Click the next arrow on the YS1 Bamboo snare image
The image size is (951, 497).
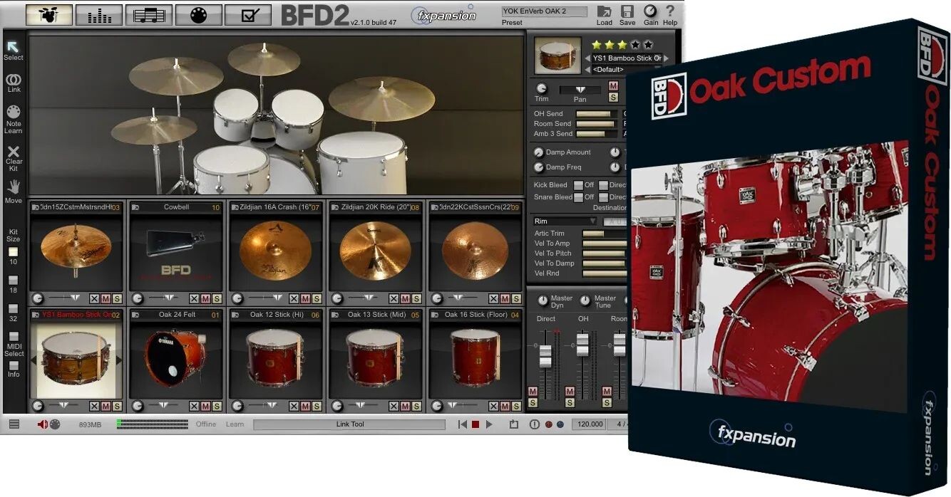pos(119,360)
